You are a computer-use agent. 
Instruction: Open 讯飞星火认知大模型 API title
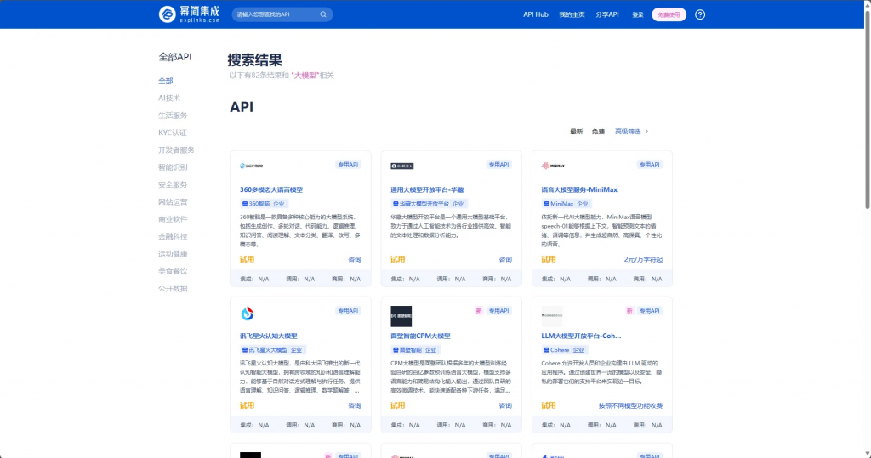(x=268, y=336)
